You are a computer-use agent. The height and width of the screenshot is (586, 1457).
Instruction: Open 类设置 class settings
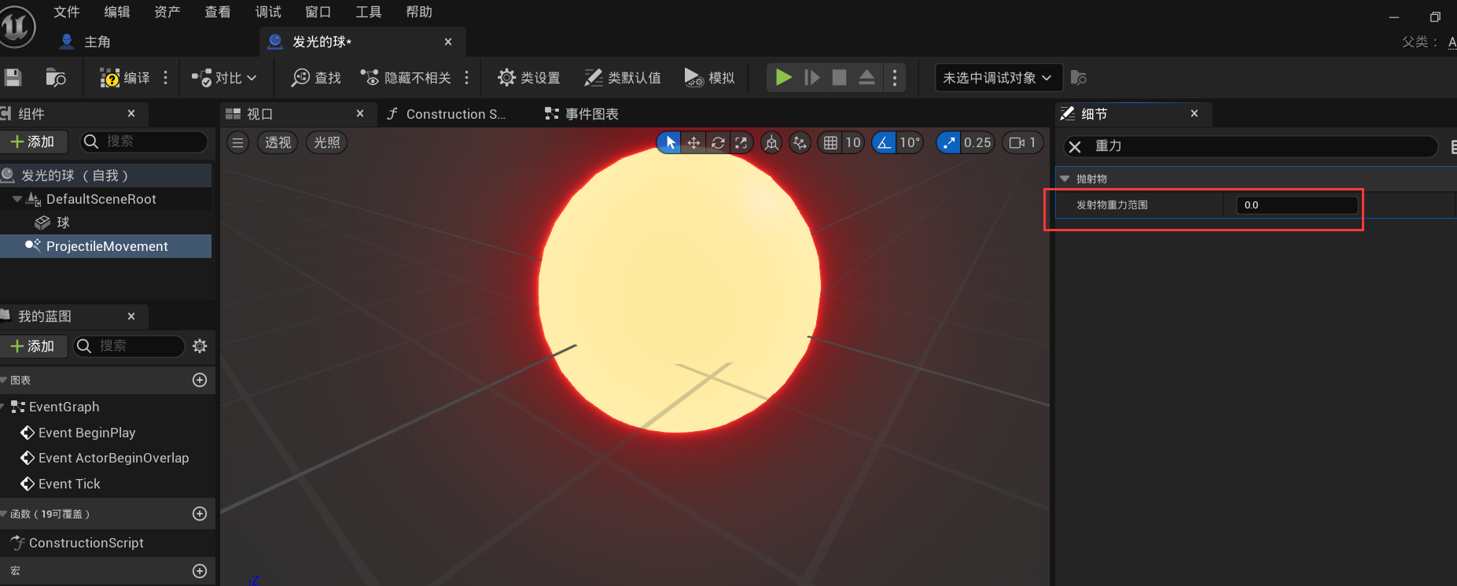point(529,78)
